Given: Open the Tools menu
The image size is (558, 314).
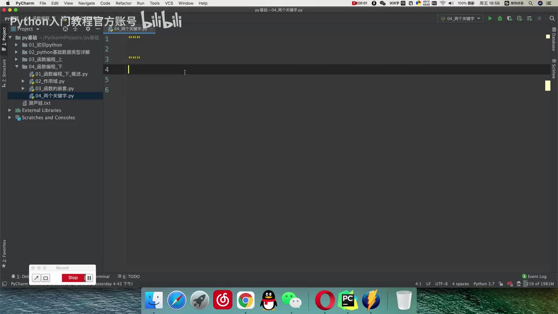Looking at the screenshot, I should coord(154,3).
